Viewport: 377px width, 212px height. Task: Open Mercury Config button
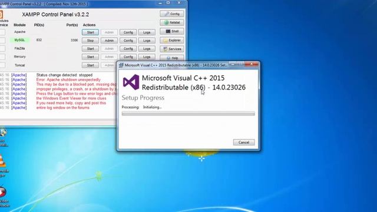point(128,57)
